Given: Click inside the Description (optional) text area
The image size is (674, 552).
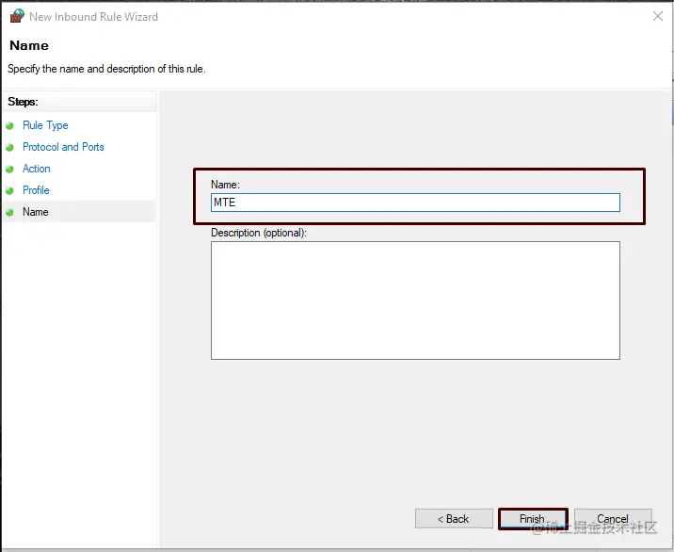Looking at the screenshot, I should tap(415, 300).
